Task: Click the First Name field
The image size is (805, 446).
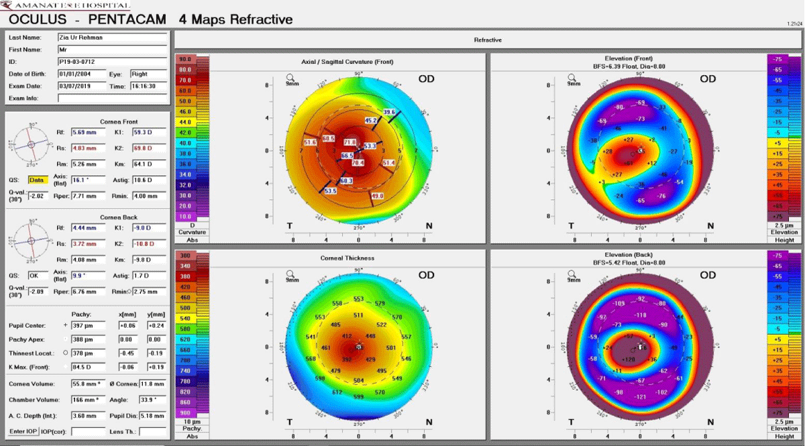Action: pyautogui.click(x=112, y=50)
